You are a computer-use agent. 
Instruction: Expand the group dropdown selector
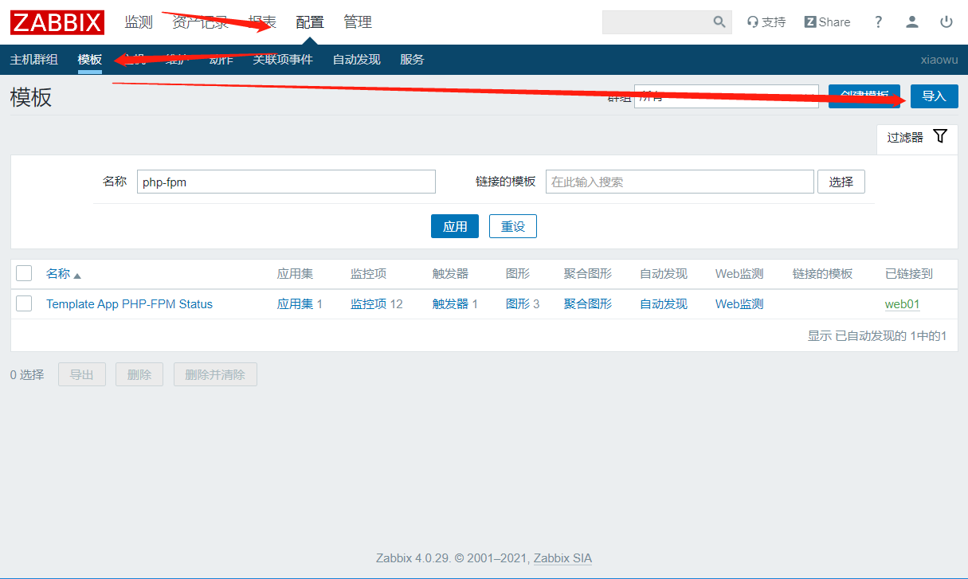tap(725, 96)
